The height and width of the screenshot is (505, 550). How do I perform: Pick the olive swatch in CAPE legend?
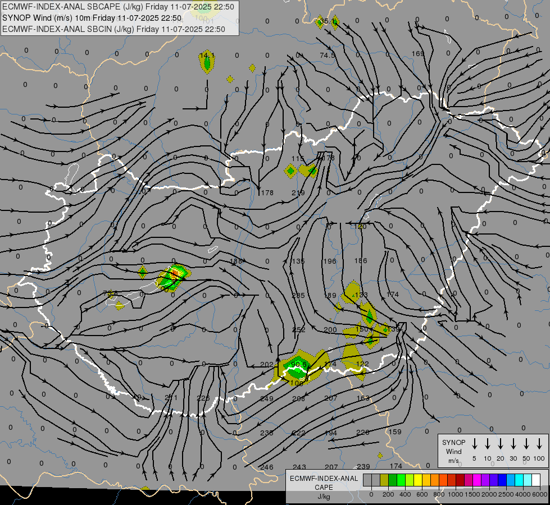tap(384, 480)
